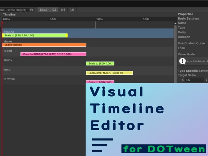Select the shrink Scale to (1.00, 1.00, clip
Viewport: 208px width, 156px height.
coord(100,63)
